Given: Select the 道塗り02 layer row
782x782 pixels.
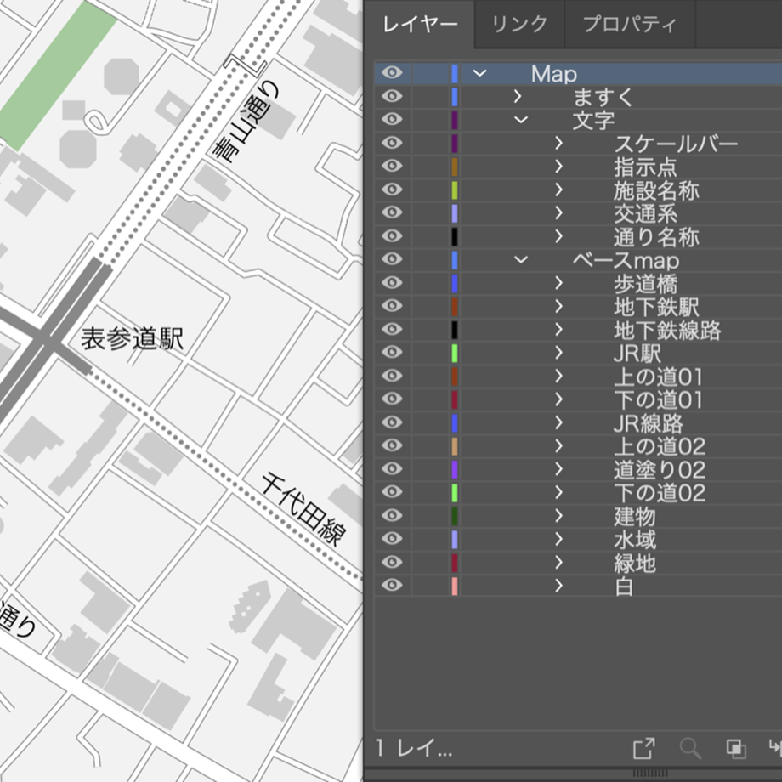Looking at the screenshot, I should [579, 470].
